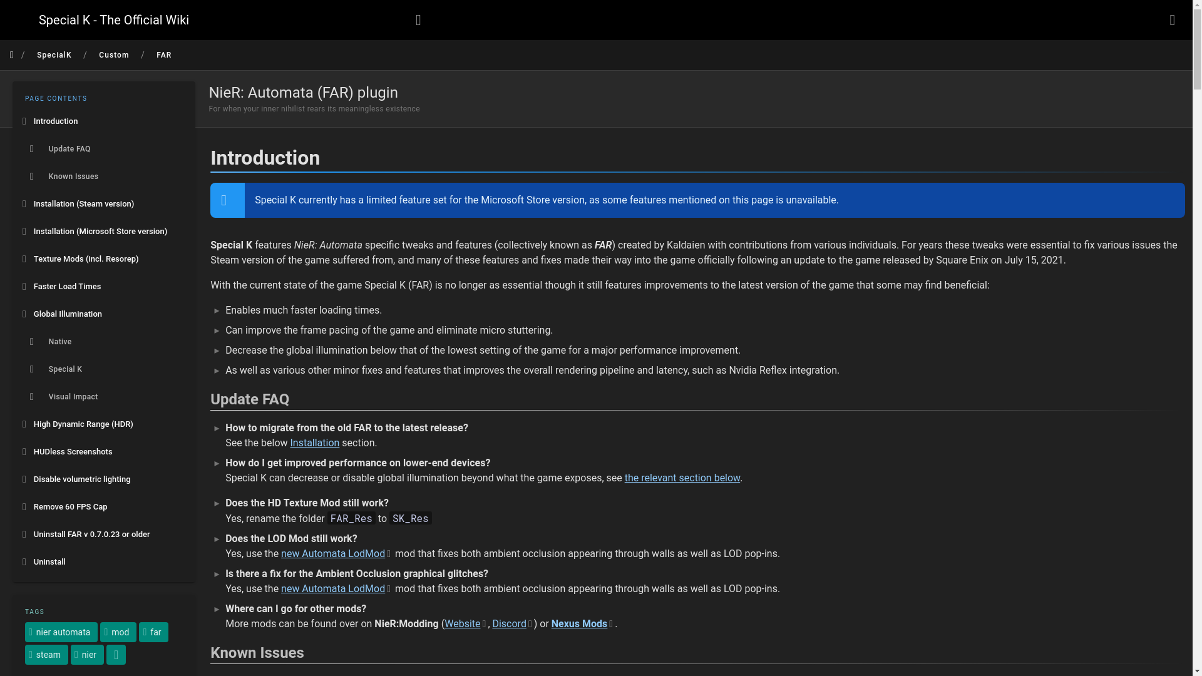
Task: Open NieR:Modding Website link
Action: 463,624
